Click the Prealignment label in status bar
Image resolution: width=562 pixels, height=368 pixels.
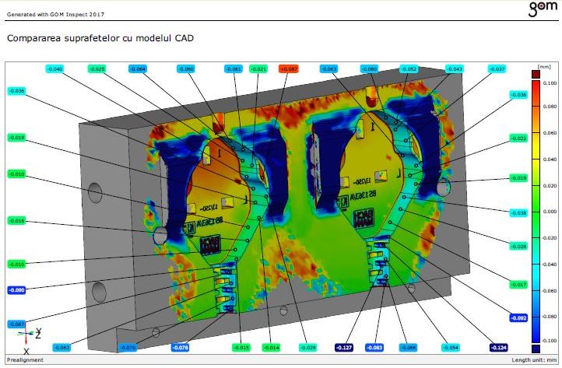22,360
